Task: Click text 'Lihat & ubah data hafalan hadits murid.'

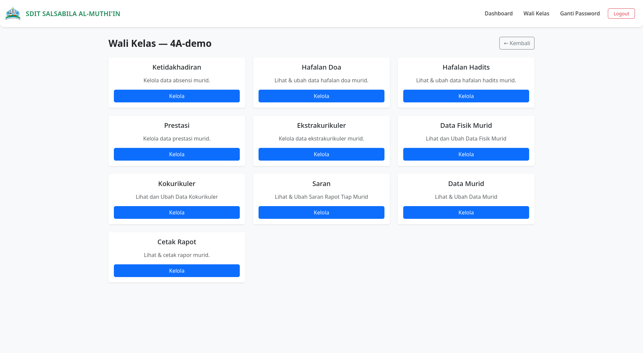Action: 466,80
